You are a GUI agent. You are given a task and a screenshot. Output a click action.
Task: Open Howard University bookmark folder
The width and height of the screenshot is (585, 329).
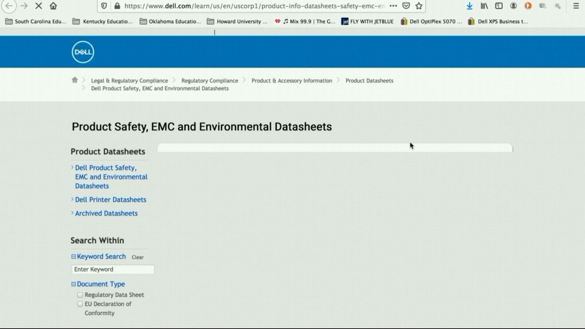[237, 21]
